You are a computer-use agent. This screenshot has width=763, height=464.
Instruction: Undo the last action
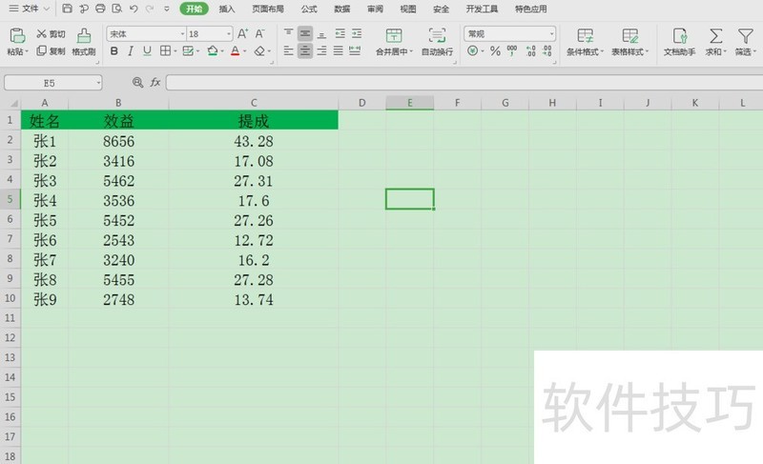[134, 9]
